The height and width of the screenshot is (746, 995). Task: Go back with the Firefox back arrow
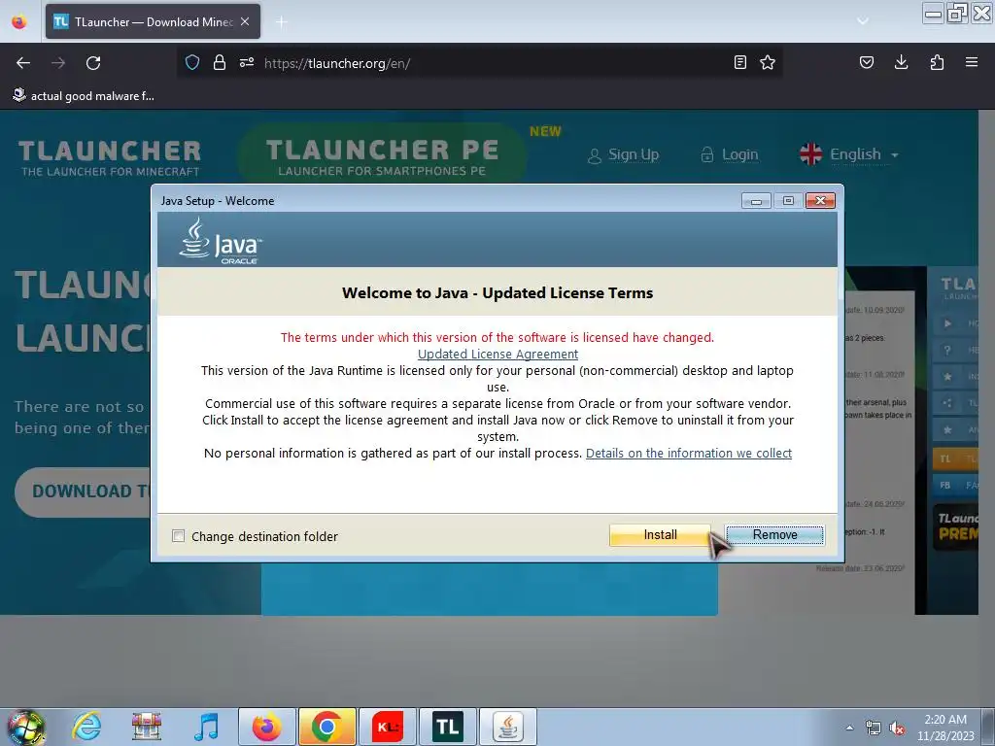23,63
